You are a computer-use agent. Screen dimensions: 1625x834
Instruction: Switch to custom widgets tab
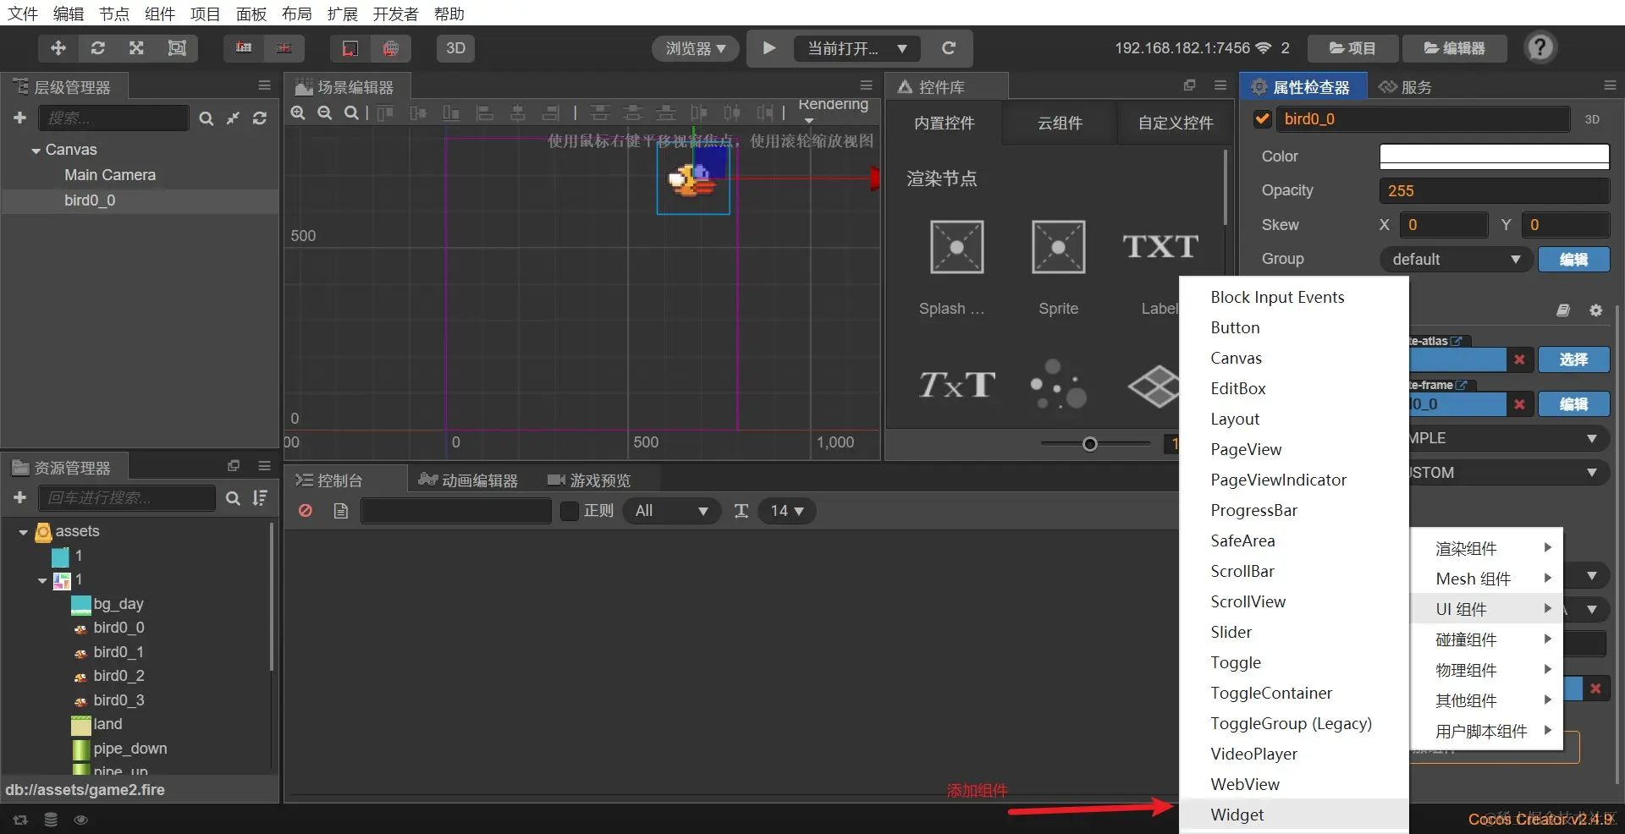(1176, 123)
